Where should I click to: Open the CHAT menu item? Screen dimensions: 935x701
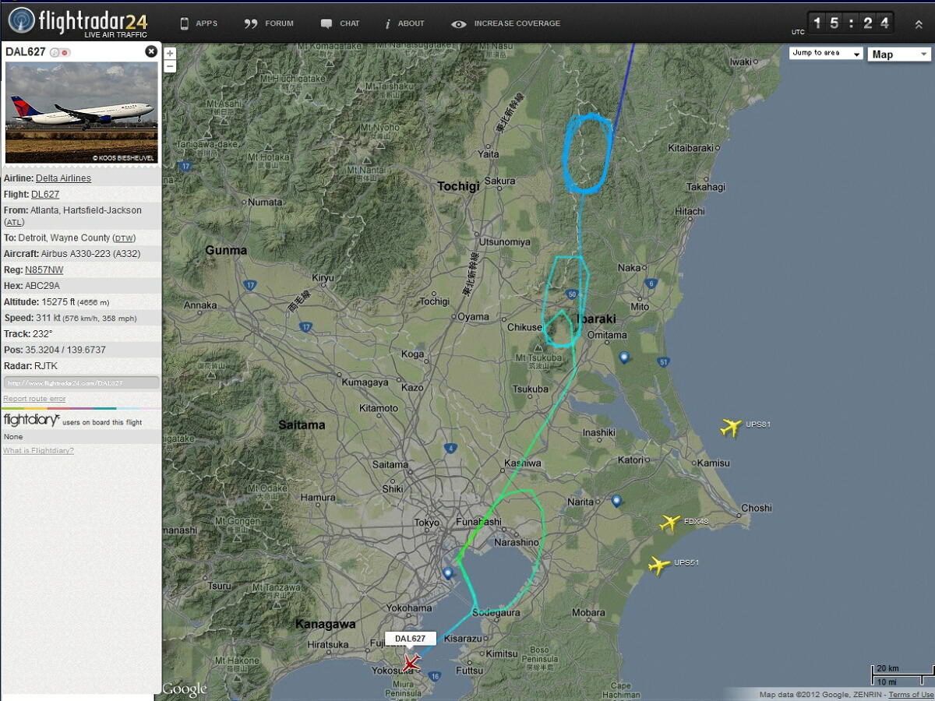340,23
